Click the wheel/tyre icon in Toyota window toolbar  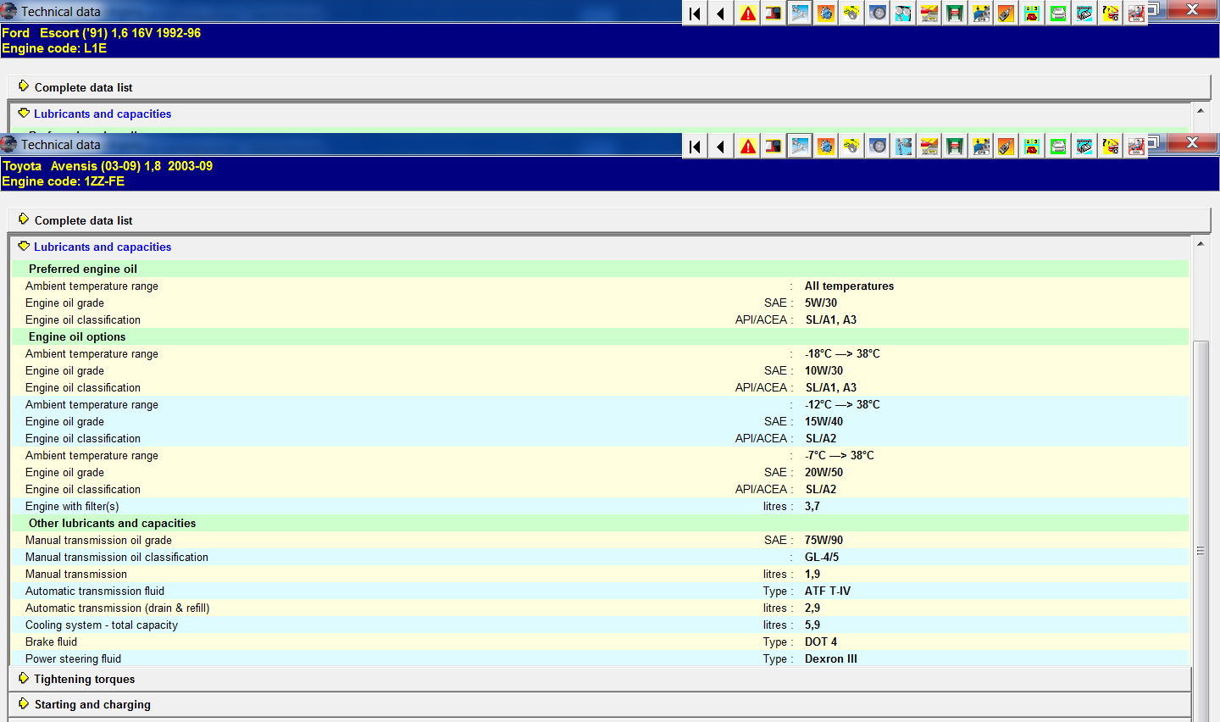pyautogui.click(x=878, y=147)
